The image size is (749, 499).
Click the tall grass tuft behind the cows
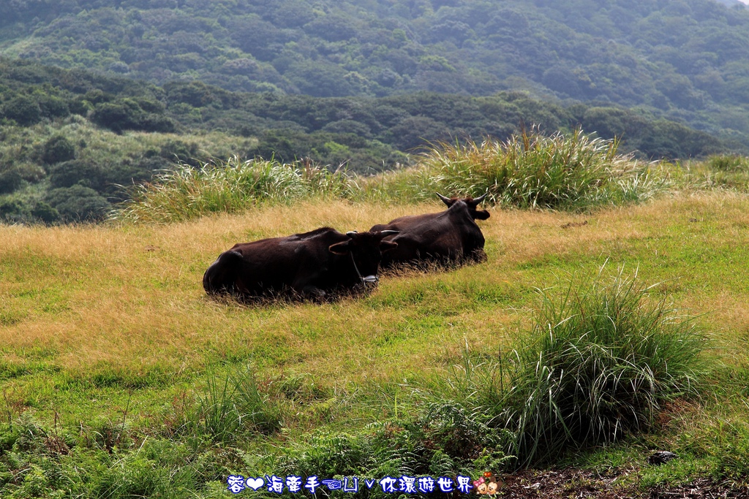[x=534, y=169]
